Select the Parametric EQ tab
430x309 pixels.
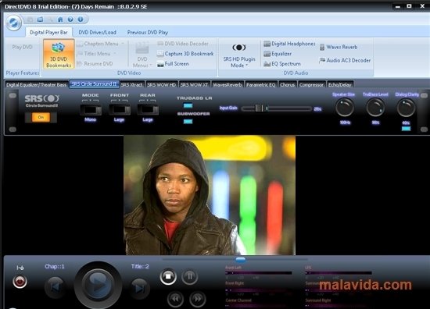(x=261, y=84)
